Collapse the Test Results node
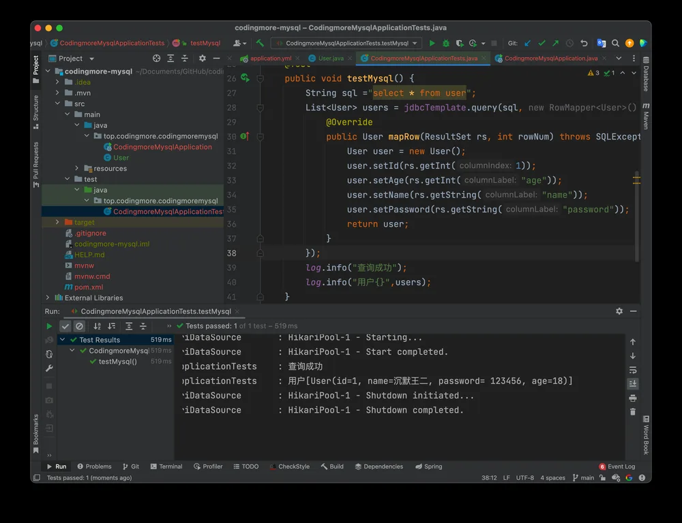 (x=63, y=340)
